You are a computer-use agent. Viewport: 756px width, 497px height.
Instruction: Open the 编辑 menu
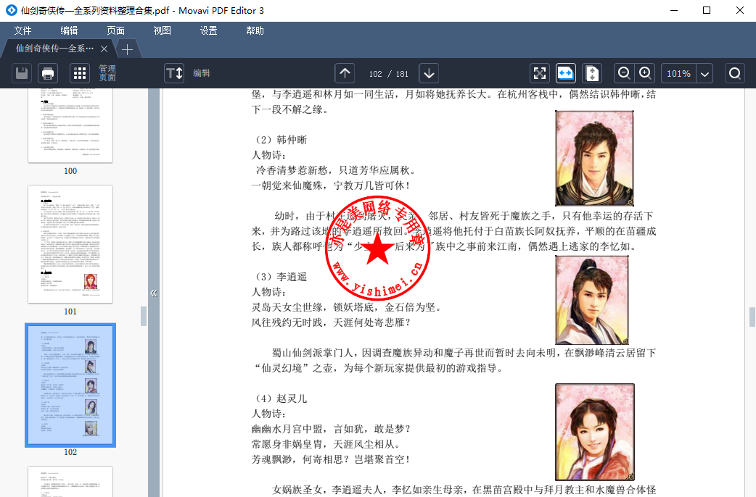pyautogui.click(x=69, y=30)
